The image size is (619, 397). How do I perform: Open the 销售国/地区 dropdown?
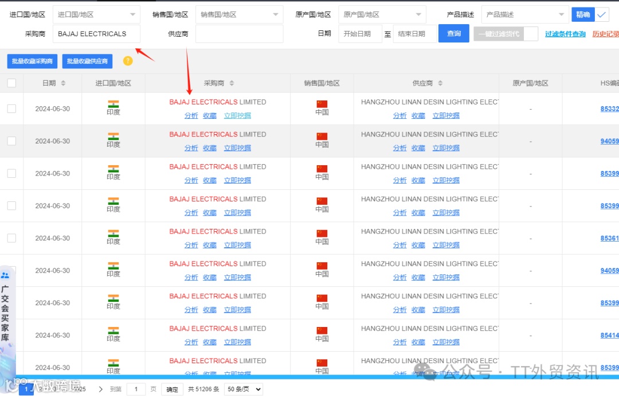(x=239, y=14)
